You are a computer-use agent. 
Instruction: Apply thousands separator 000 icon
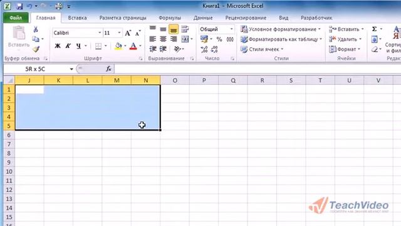click(x=230, y=39)
